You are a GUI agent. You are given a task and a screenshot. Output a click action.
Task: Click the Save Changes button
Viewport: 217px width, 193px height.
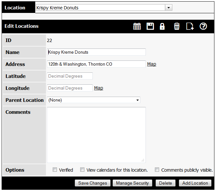coord(92,183)
